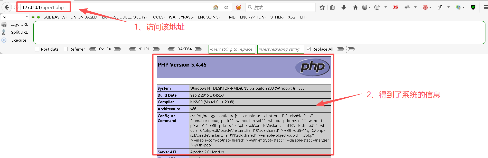The width and height of the screenshot is (488, 158).
Task: Open the ERROR/DOUBLE QUERY menu
Action: pyautogui.click(x=125, y=17)
